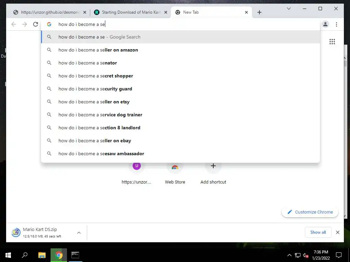Image resolution: width=350 pixels, height=262 pixels.
Task: Close the downloads bar
Action: pos(337,232)
